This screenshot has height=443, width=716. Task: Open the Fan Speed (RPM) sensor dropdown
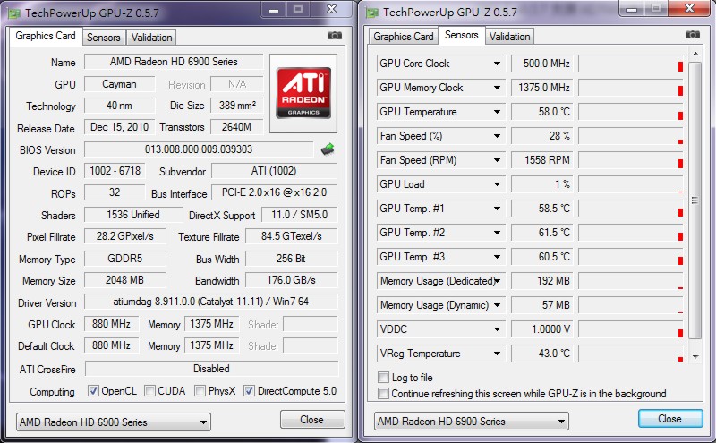[497, 160]
